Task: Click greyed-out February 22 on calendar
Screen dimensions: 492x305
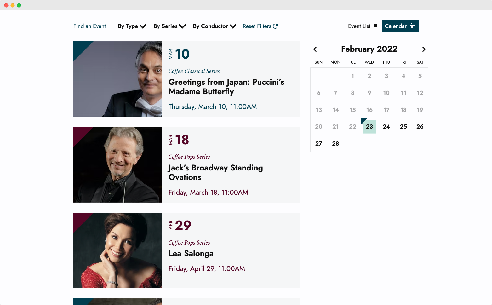Action: coord(352,127)
